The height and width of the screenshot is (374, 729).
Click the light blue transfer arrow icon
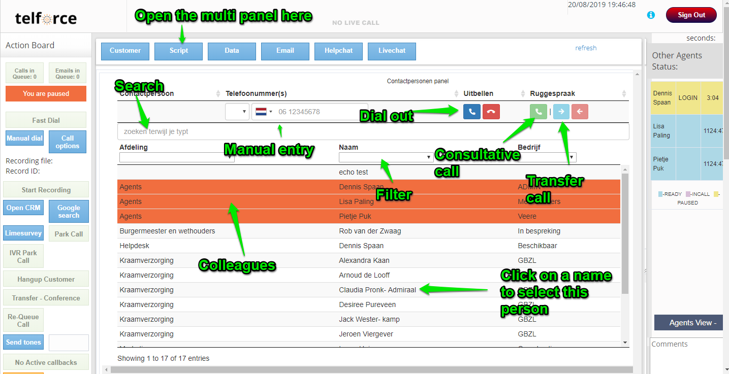click(x=561, y=112)
